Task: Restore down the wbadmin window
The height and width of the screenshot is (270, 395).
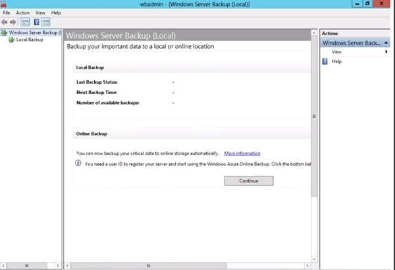Action: click(x=367, y=3)
